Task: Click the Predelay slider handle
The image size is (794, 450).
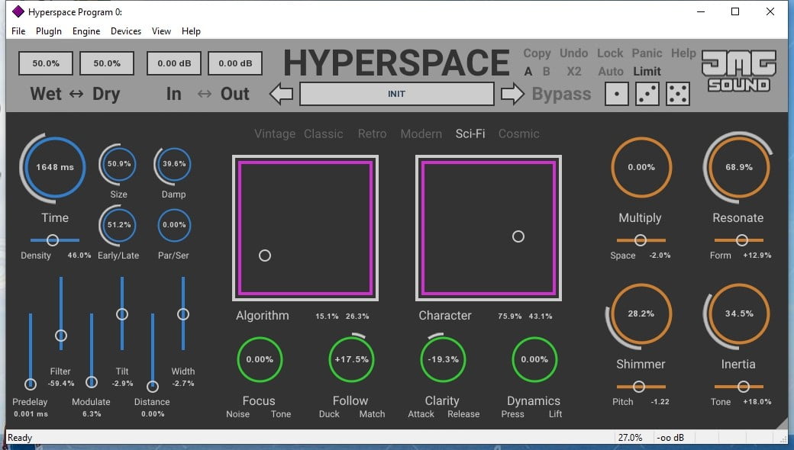Action: 31,384
